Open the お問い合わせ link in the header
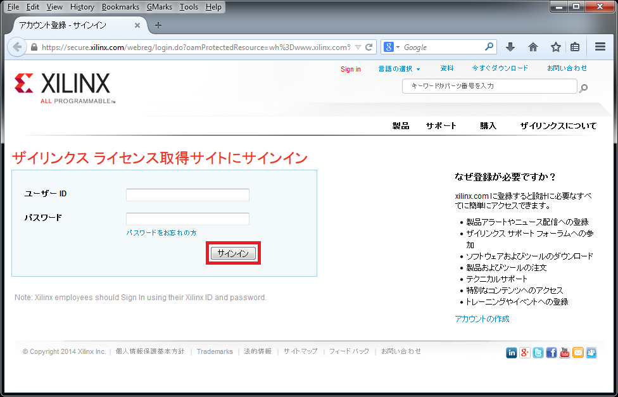The height and width of the screenshot is (397, 618). (567, 68)
